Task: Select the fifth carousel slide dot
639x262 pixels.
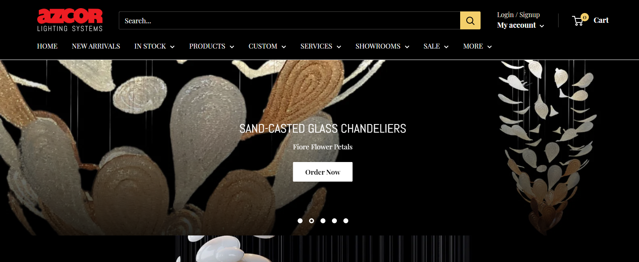Action: (346, 221)
